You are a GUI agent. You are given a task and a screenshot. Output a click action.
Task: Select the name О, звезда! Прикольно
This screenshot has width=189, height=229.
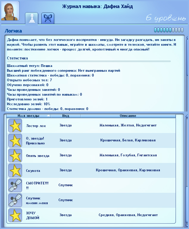click(x=35, y=141)
